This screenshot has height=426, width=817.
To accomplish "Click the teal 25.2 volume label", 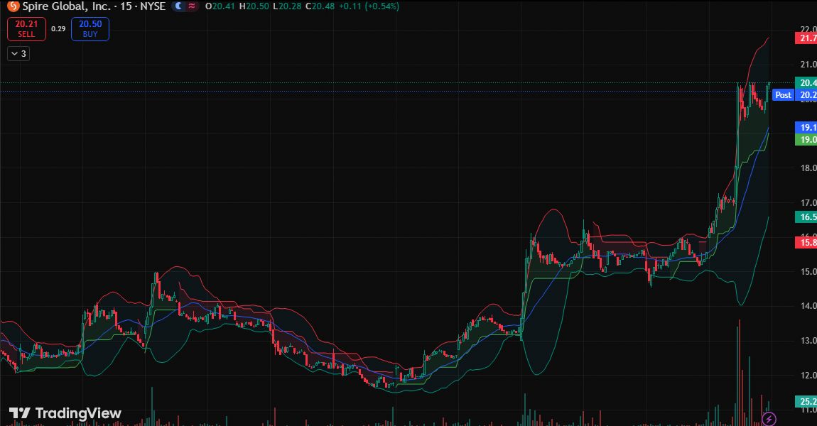I will (x=806, y=402).
